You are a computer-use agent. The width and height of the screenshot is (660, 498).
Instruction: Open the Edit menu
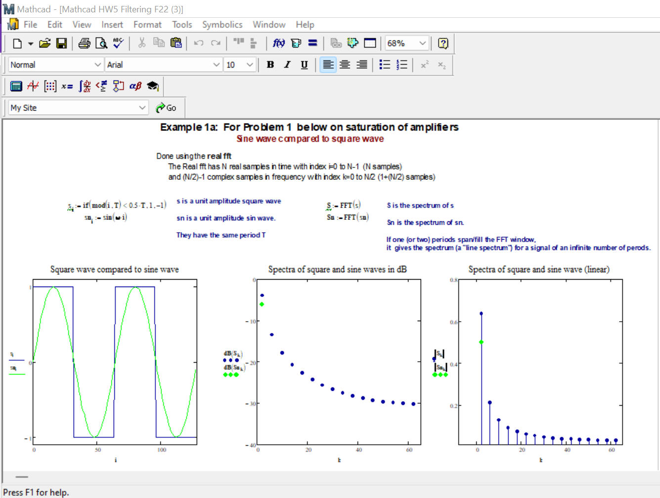55,25
